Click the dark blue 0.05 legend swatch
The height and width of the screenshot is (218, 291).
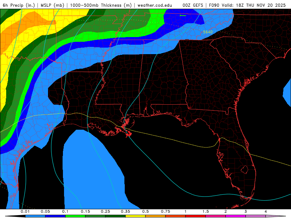pyautogui.click(x=55, y=216)
